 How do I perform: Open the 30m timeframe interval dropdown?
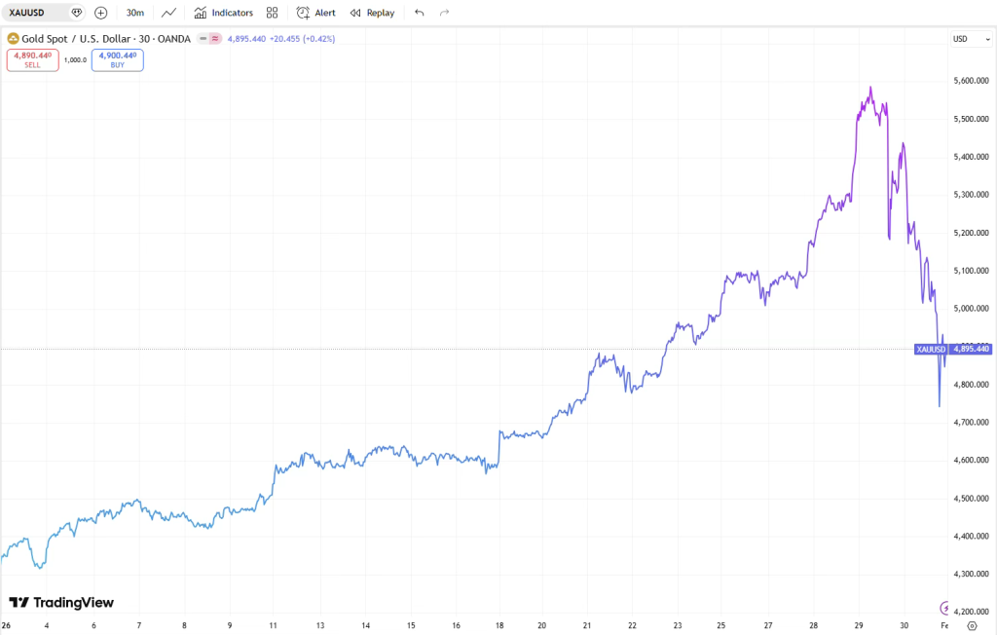[x=135, y=13]
